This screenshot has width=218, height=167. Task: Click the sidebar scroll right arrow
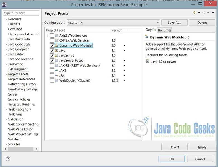pos(37,149)
